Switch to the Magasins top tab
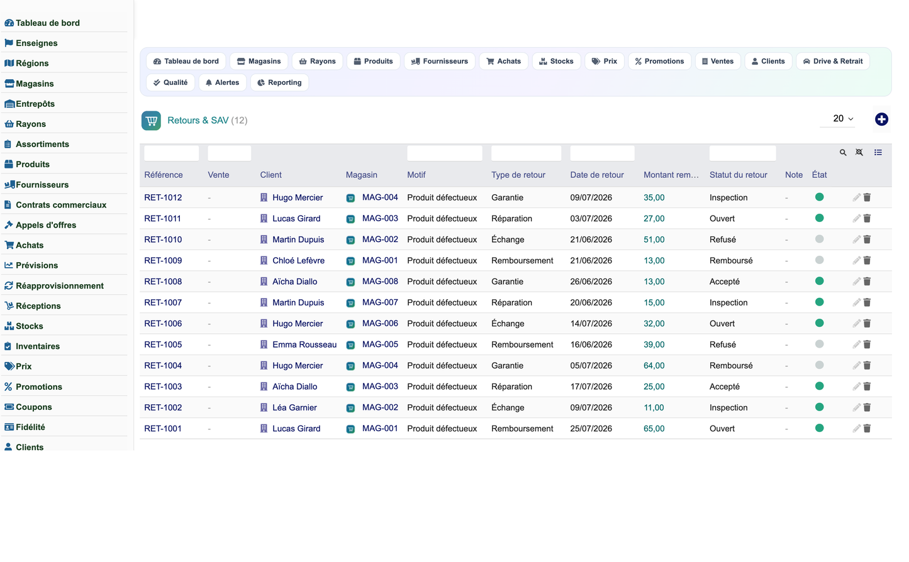The image size is (909, 562). click(x=259, y=62)
